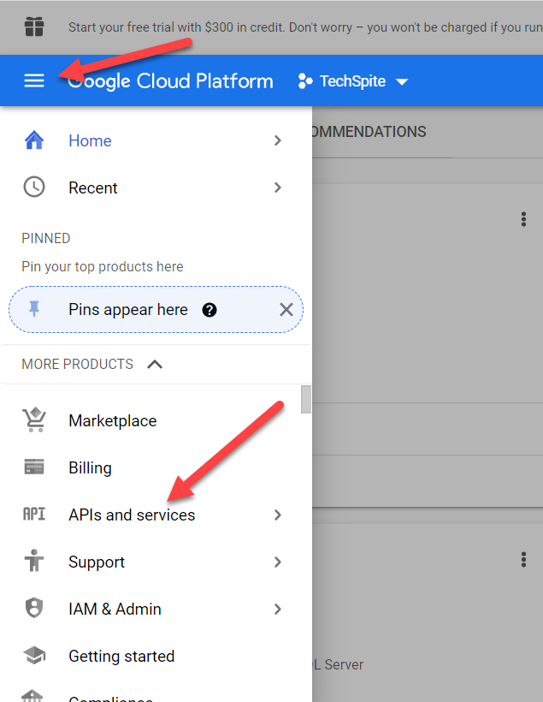Click the Recent clock icon
This screenshot has width=543, height=702.
[x=34, y=187]
